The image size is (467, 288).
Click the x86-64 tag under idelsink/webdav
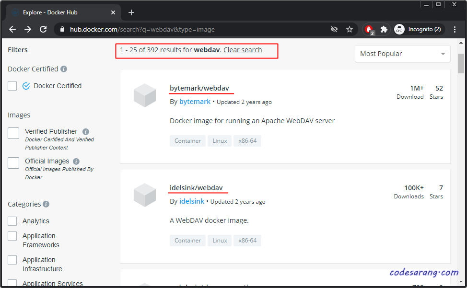coord(247,241)
